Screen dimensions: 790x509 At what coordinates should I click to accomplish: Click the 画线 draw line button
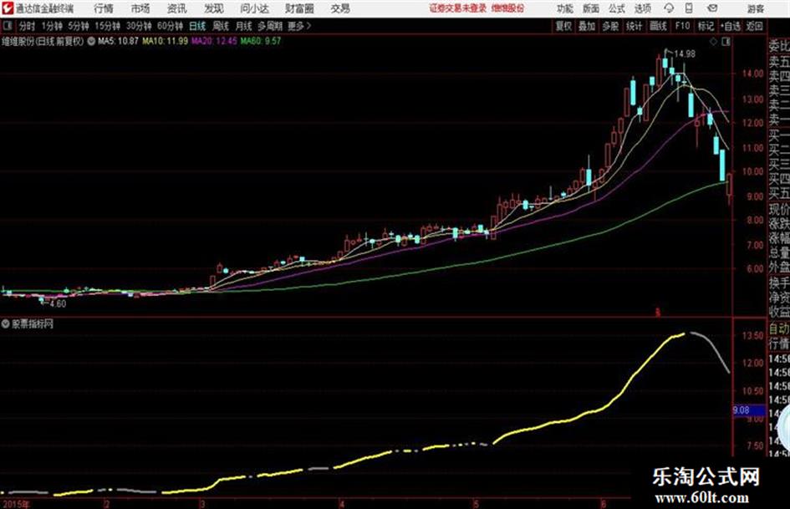(x=659, y=26)
